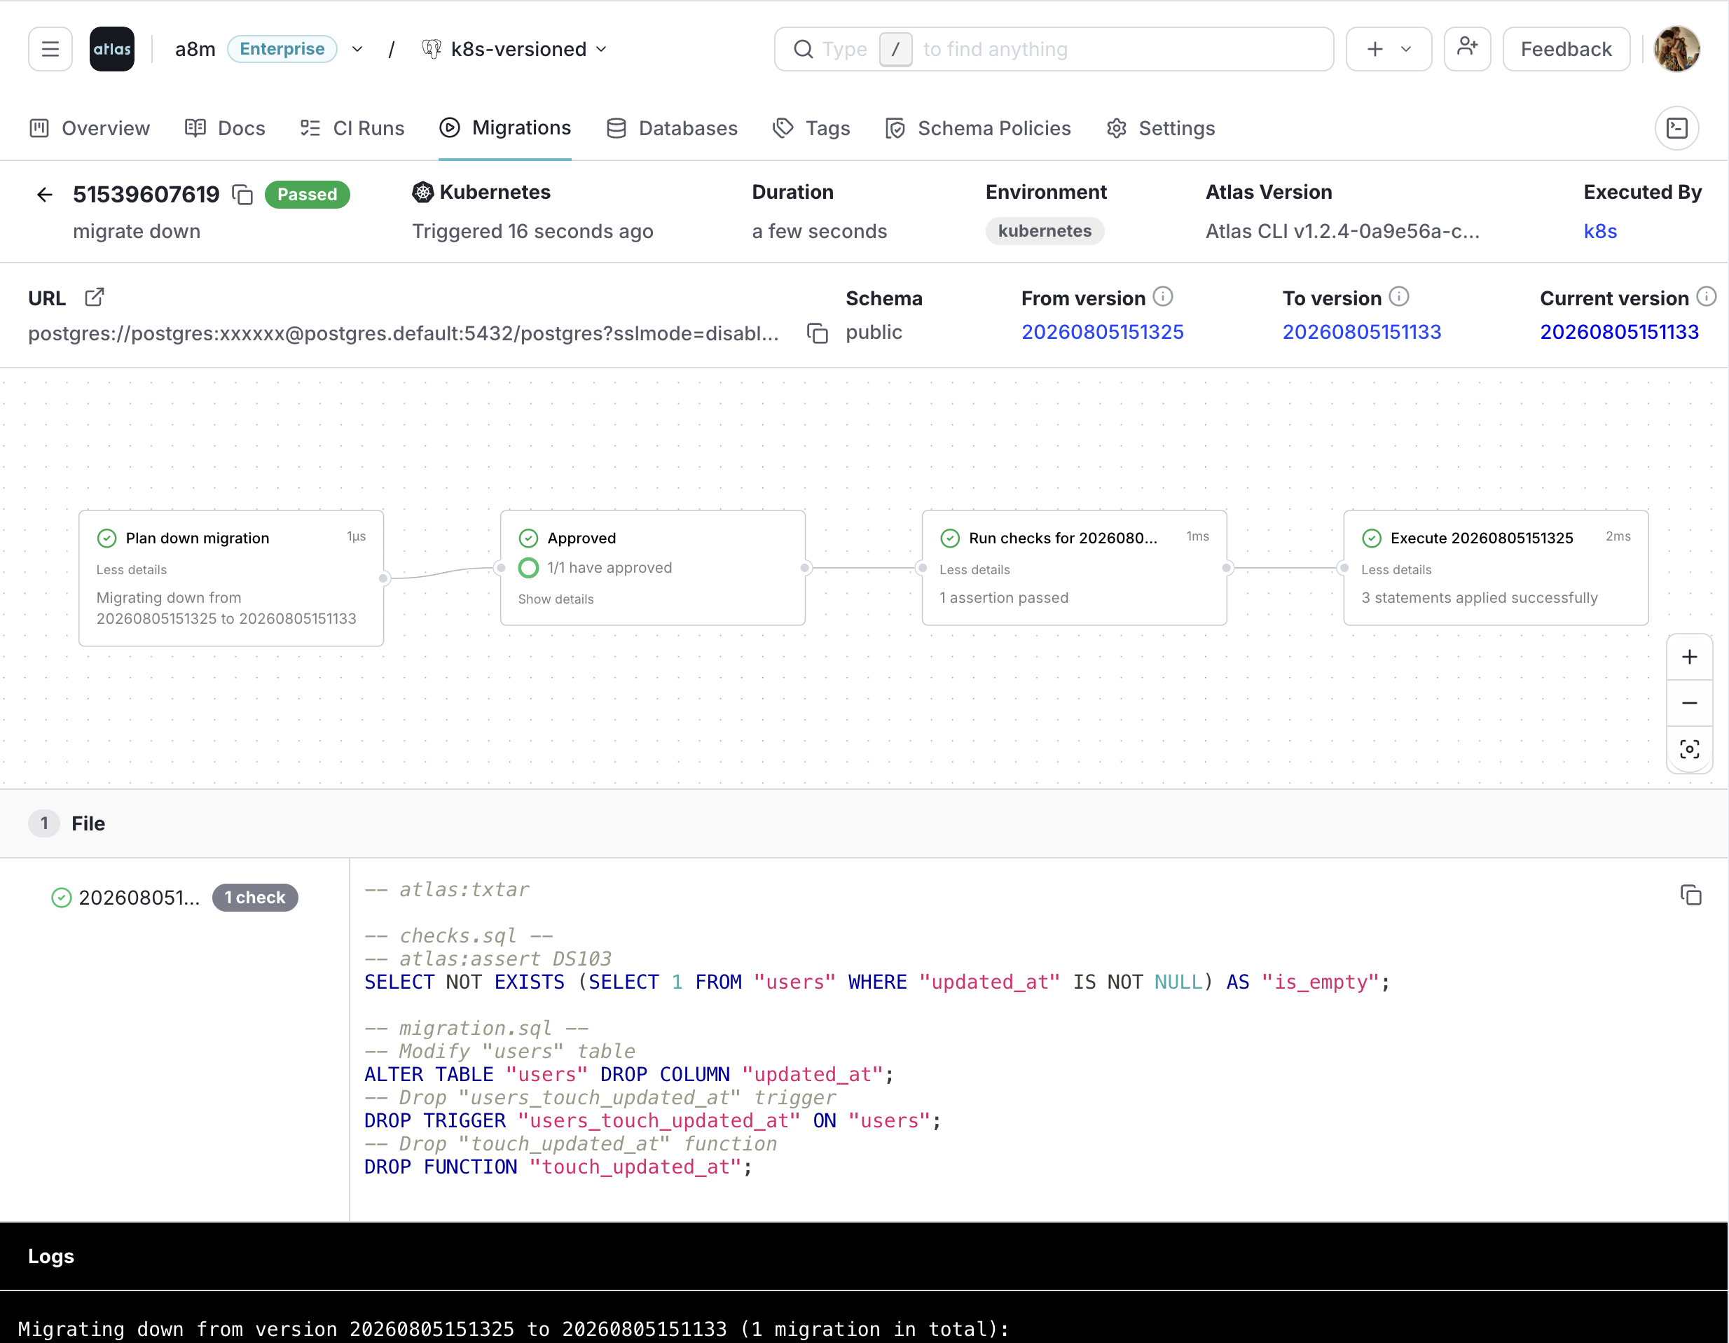
Task: Open the Settings tab
Action: coord(1161,128)
